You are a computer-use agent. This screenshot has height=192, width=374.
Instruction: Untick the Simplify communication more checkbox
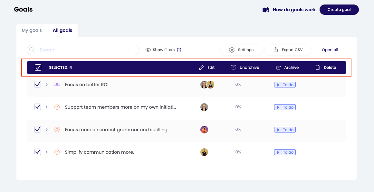[x=38, y=152]
